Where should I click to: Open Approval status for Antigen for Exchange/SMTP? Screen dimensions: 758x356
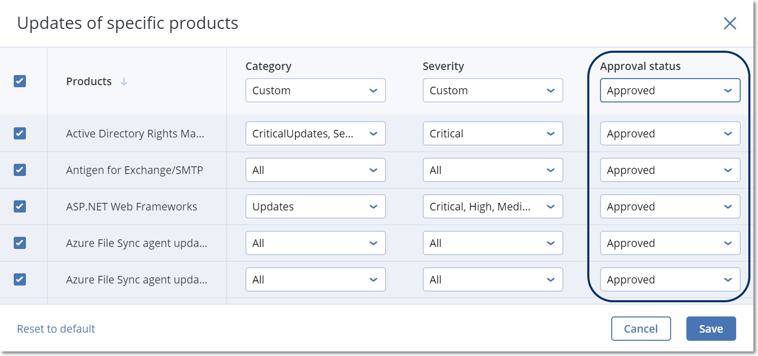[670, 170]
